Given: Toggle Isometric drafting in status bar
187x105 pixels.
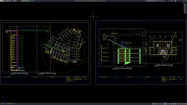Looking at the screenshot, I should point(160,104).
